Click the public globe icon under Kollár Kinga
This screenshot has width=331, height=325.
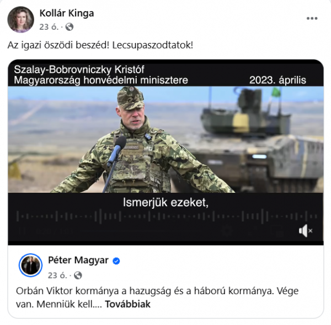coord(70,27)
